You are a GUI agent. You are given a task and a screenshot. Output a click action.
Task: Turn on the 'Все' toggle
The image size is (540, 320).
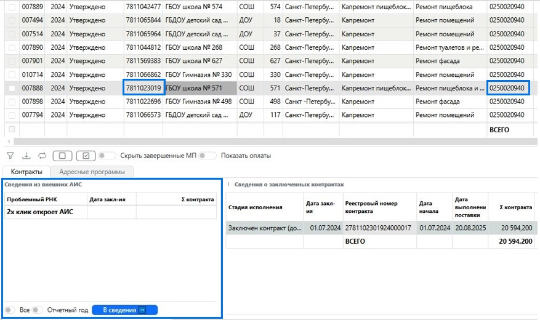point(10,310)
